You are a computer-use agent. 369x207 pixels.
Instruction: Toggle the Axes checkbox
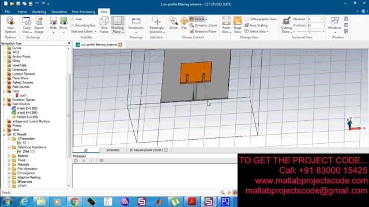[73, 19]
